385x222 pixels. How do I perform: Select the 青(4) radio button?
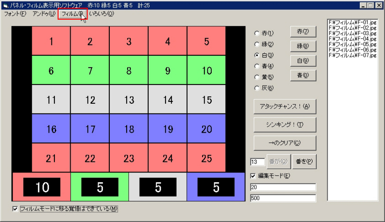click(264, 66)
